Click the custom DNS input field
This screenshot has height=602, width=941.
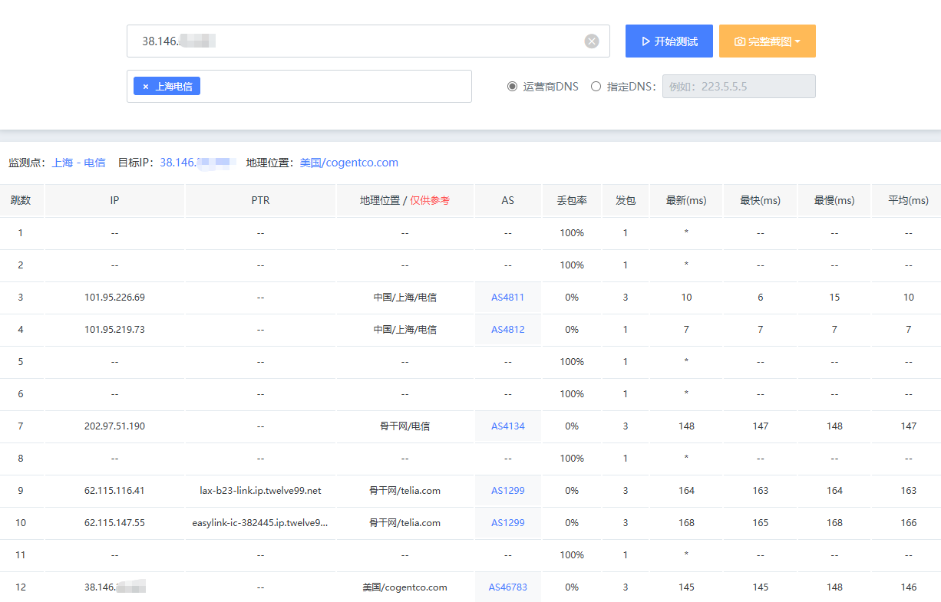tap(738, 87)
